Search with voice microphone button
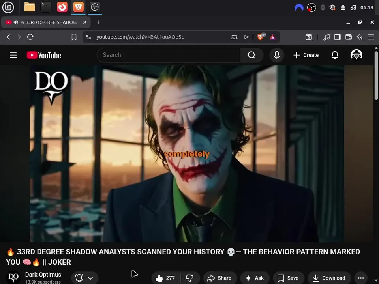The height and width of the screenshot is (284, 379). click(277, 55)
